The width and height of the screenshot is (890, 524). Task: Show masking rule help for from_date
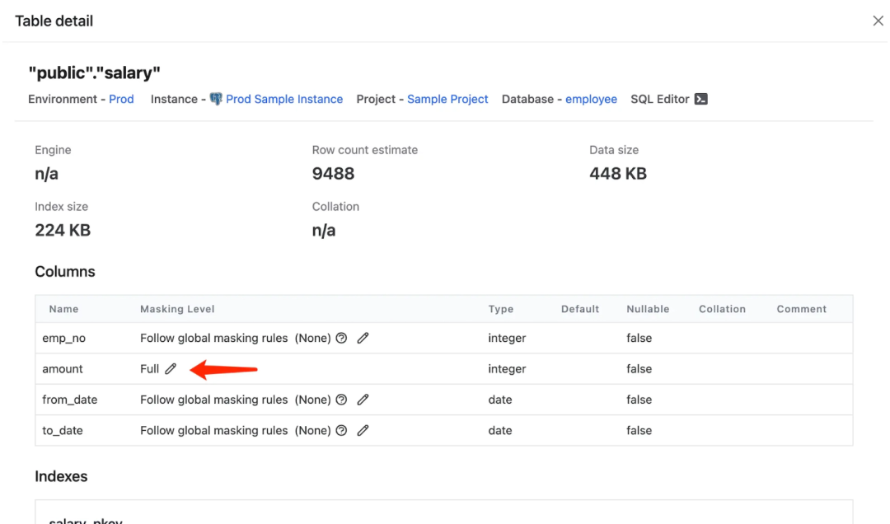point(341,400)
